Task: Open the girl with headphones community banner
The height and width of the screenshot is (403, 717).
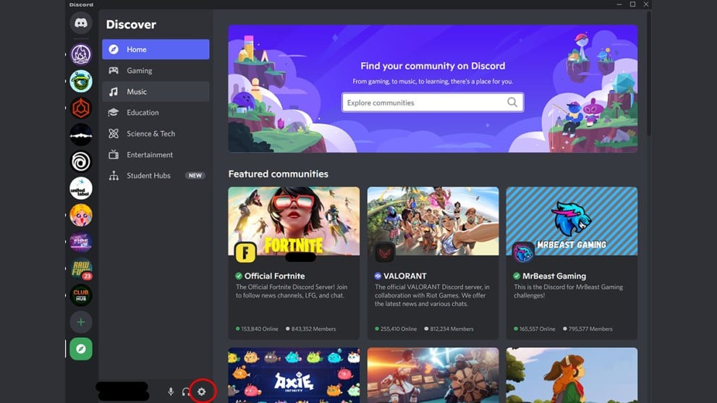Action: coord(572,375)
